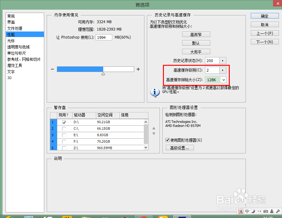Screen dimensions: 282x218
Task: Click the 现用? column header
Action: (x=65, y=115)
